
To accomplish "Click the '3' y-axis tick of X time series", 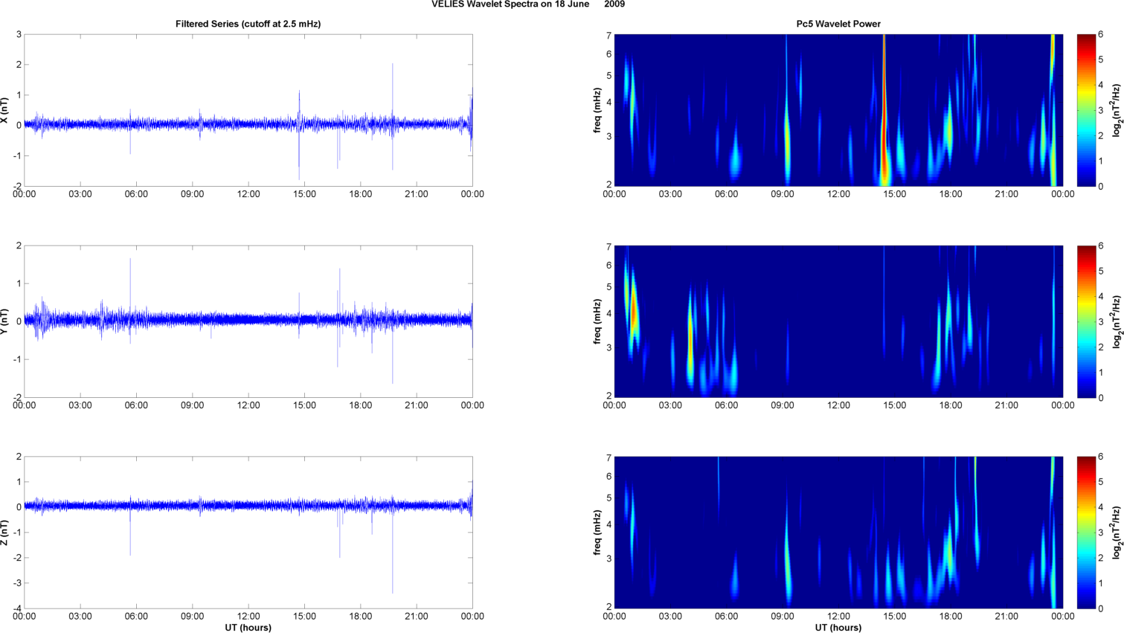I will pyautogui.click(x=19, y=35).
